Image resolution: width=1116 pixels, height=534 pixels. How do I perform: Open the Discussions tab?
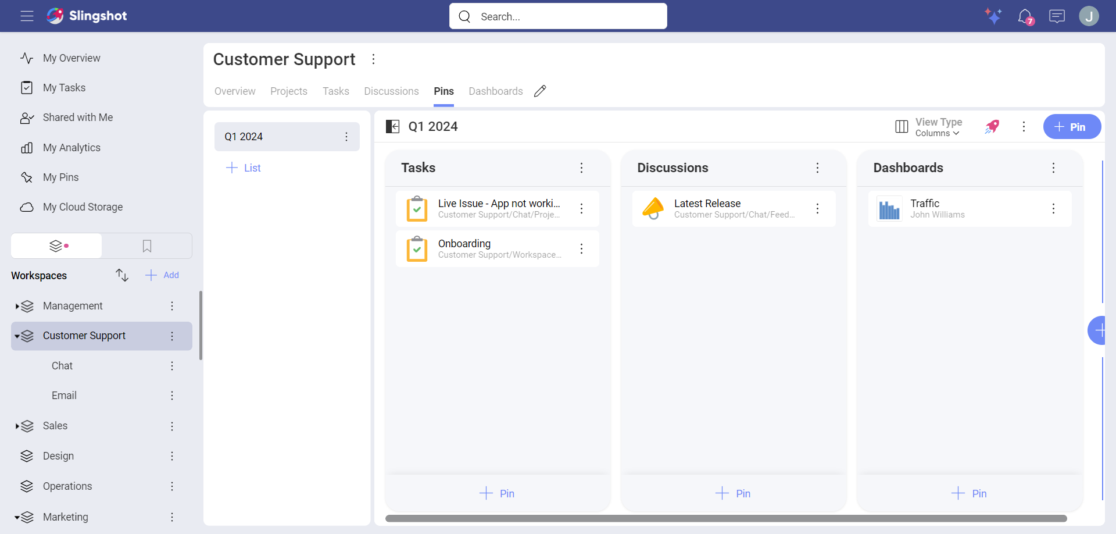click(x=391, y=91)
